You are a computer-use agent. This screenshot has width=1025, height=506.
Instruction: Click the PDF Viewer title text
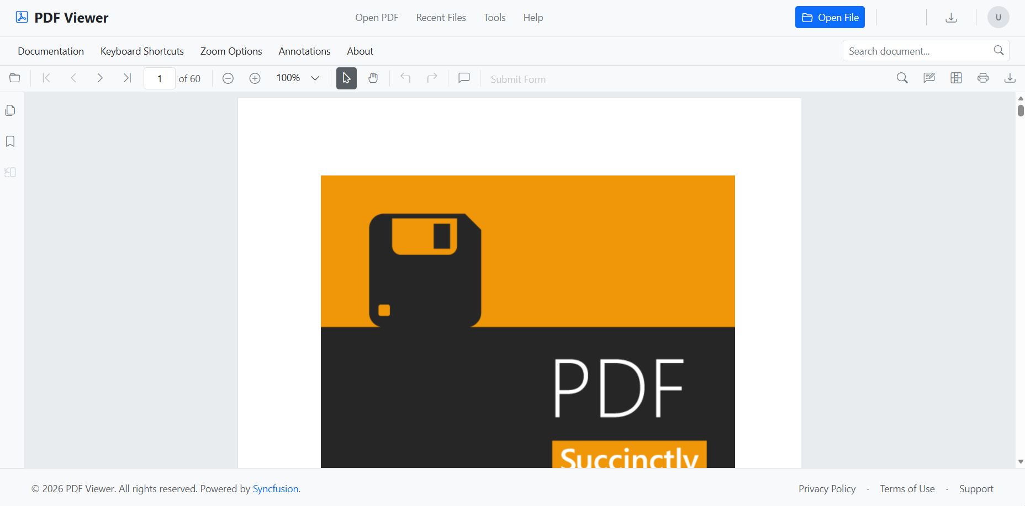click(71, 18)
